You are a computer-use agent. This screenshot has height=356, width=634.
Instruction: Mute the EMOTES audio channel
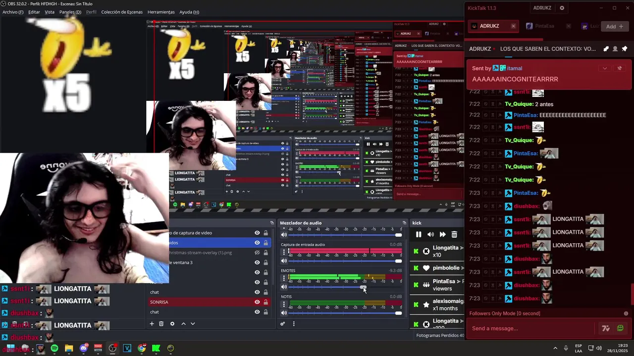pyautogui.click(x=284, y=287)
